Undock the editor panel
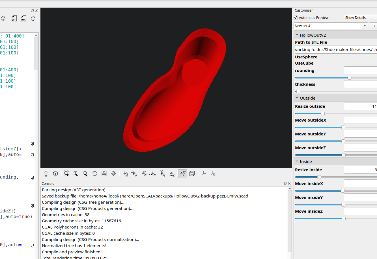Screen dimensions: 377x259 pos(33,10)
